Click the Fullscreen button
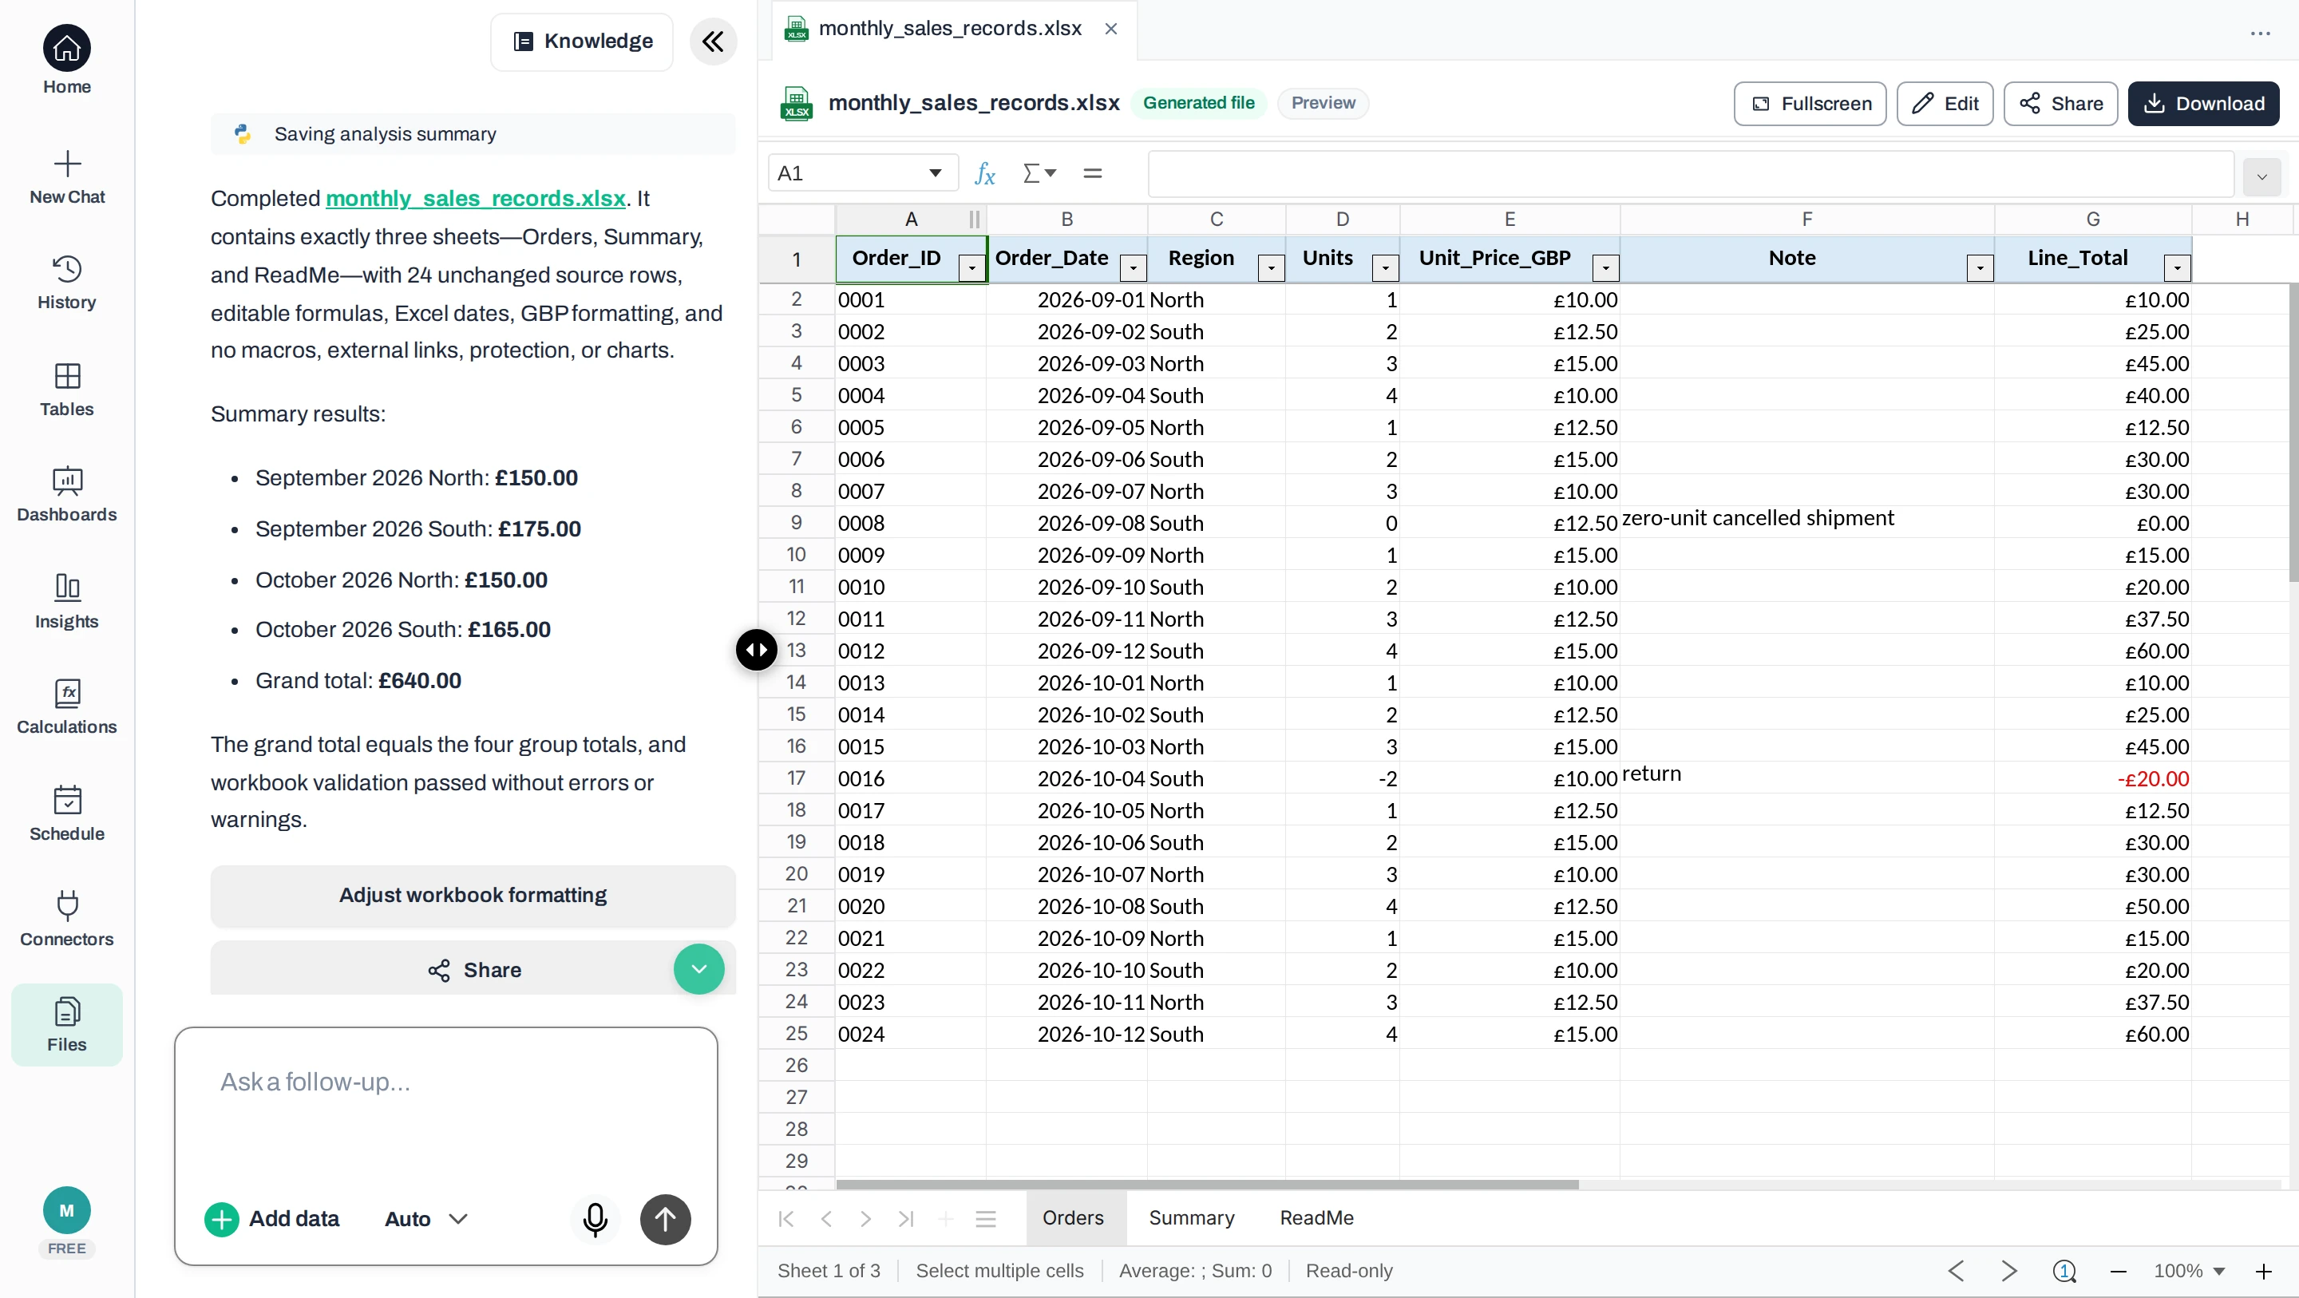 (1810, 104)
